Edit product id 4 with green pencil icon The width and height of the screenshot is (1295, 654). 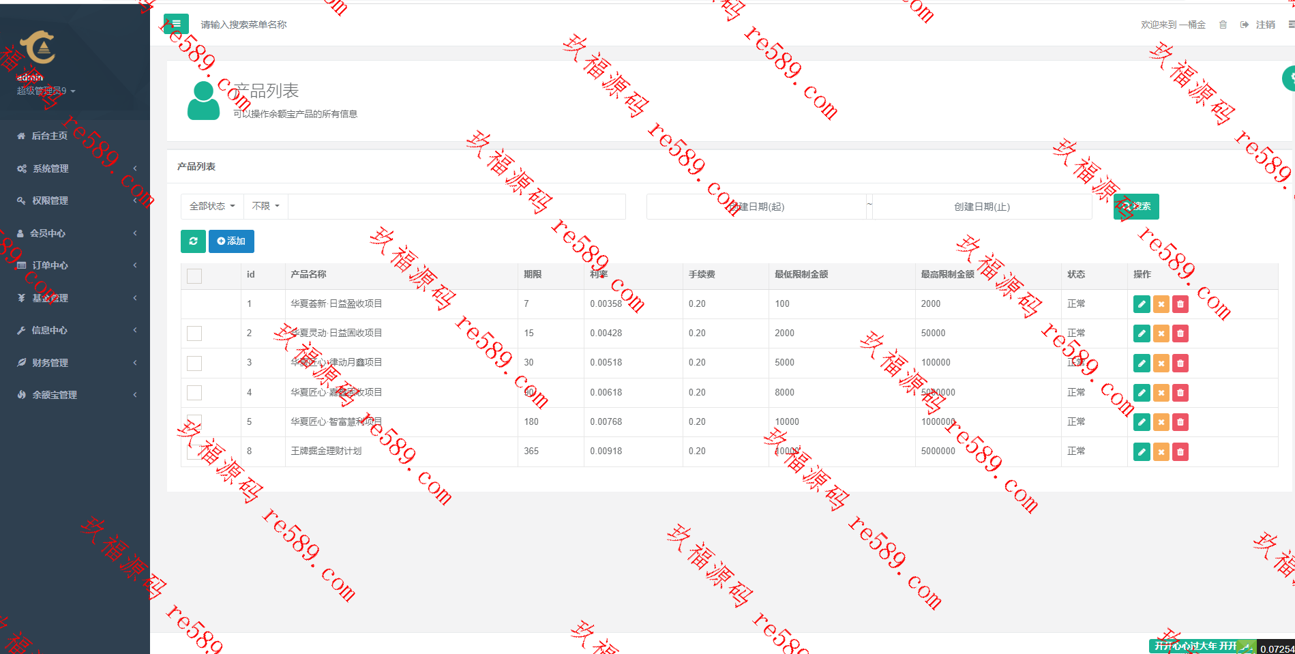[x=1142, y=393]
